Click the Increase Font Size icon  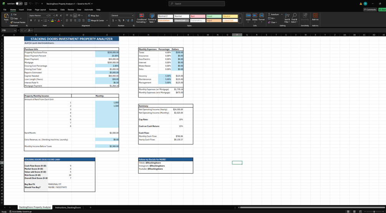pyautogui.click(x=57, y=15)
